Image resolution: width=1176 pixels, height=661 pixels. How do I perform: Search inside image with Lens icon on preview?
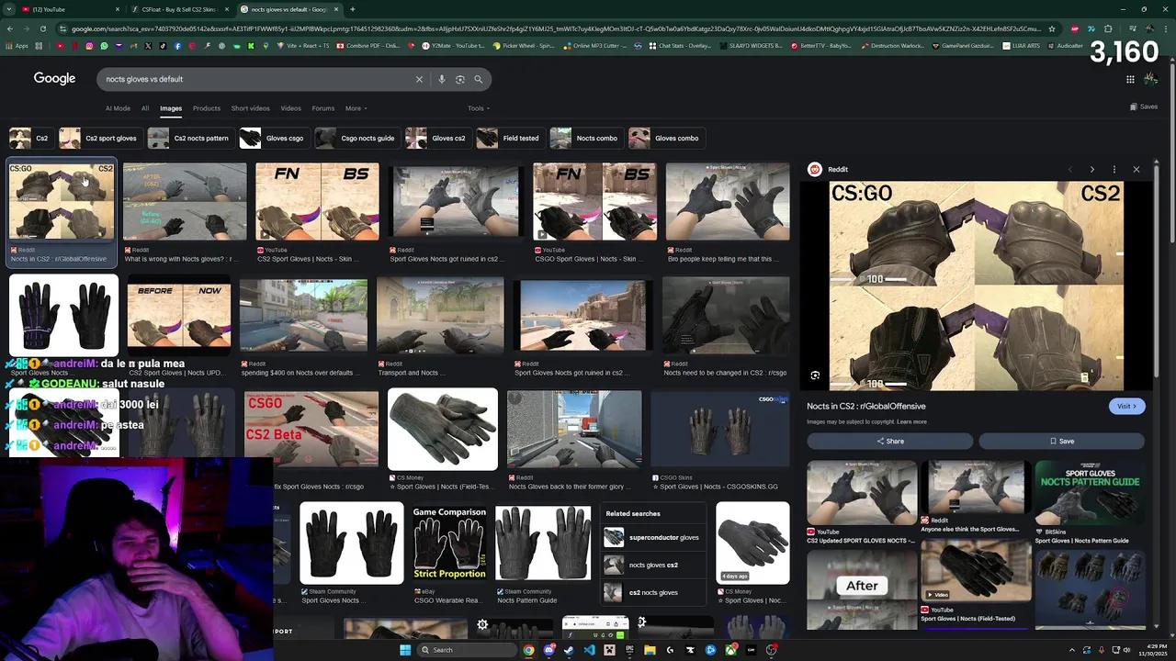[815, 375]
